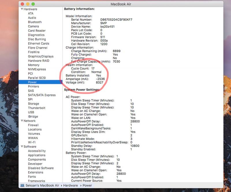Select Camera in the sidebar
Viewport: 231px width, 192px height.
coord(33,26)
